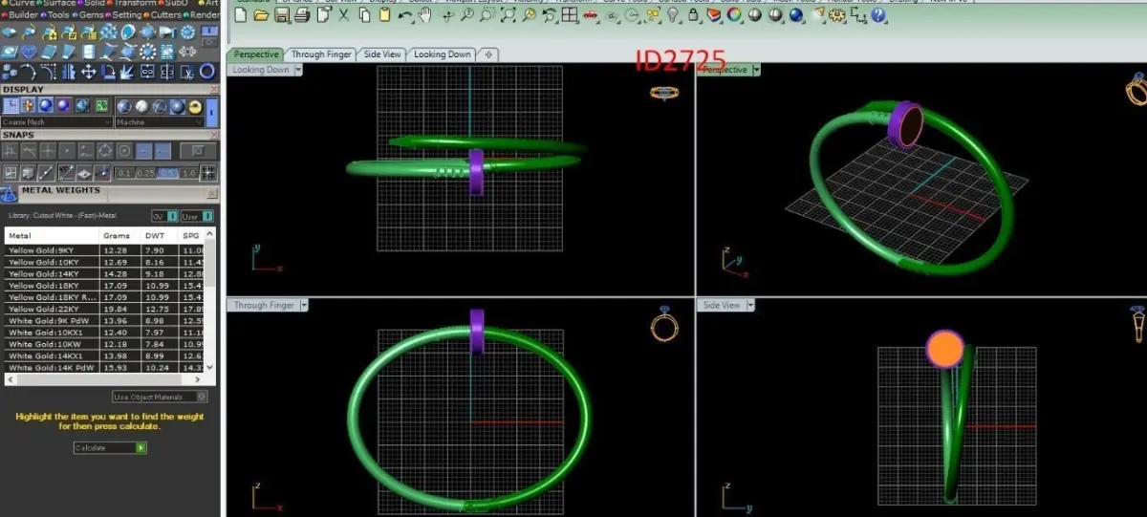Click the Metal column header

pos(53,235)
